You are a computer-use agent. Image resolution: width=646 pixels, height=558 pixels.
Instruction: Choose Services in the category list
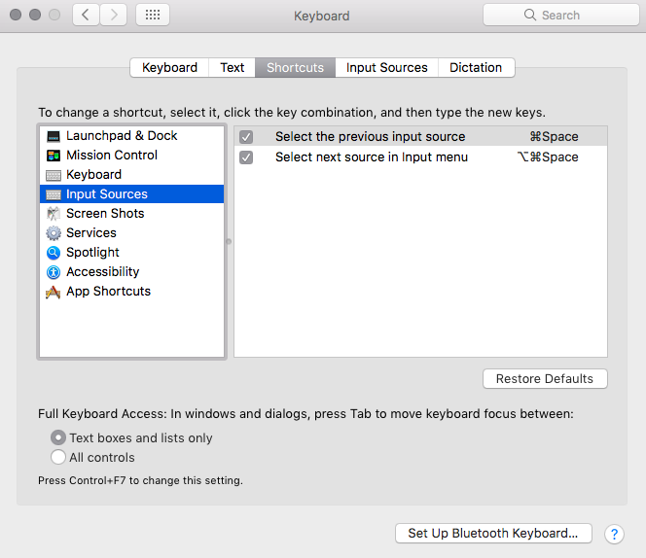point(132,232)
